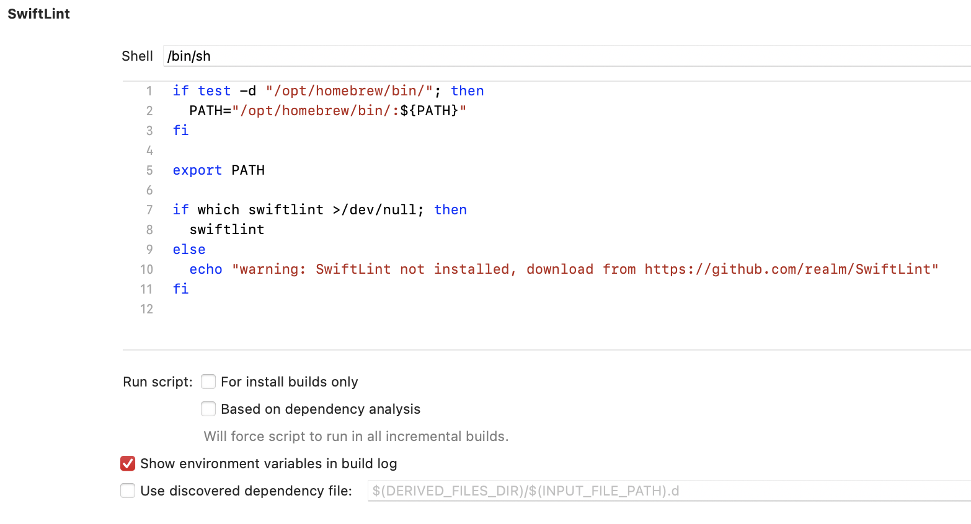The width and height of the screenshot is (971, 524).
Task: Click the "then" keyword on line 1
Action: click(x=468, y=90)
